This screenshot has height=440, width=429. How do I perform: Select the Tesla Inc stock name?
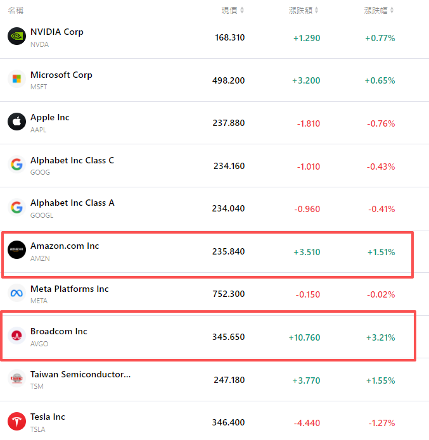(48, 417)
